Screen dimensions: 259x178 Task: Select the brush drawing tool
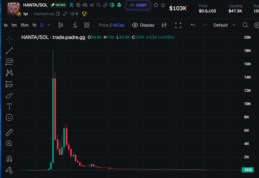pyautogui.click(x=9, y=95)
